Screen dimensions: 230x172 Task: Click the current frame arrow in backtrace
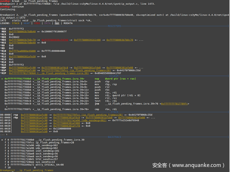2,139
